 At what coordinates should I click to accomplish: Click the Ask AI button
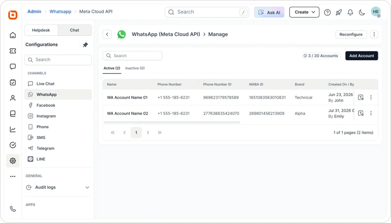tap(269, 12)
